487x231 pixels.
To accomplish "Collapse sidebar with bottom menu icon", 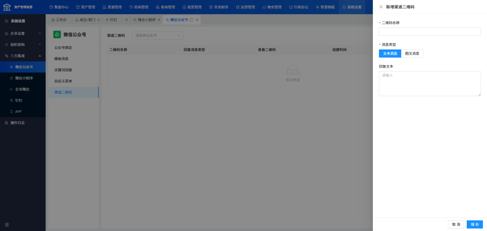I will [x=7, y=225].
